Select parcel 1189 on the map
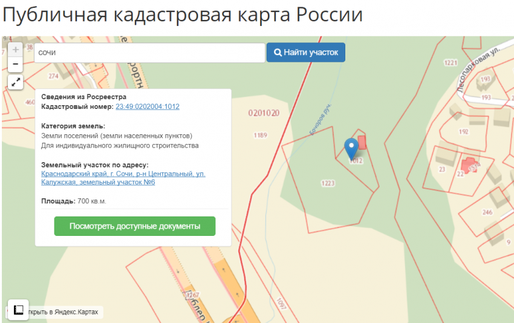This screenshot has height=323, width=514. (261, 135)
